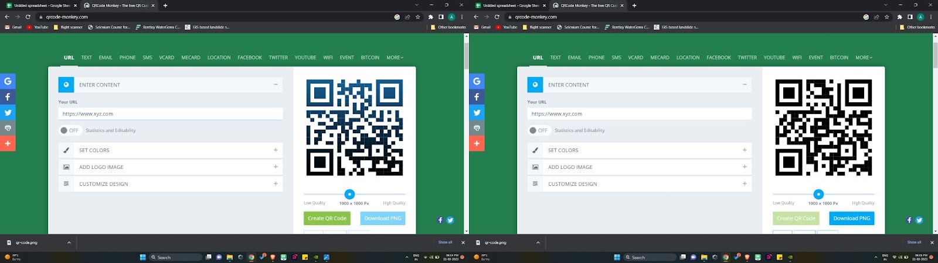Click the share page icon in right window address bar
The height and width of the screenshot is (263, 938).
(x=876, y=17)
